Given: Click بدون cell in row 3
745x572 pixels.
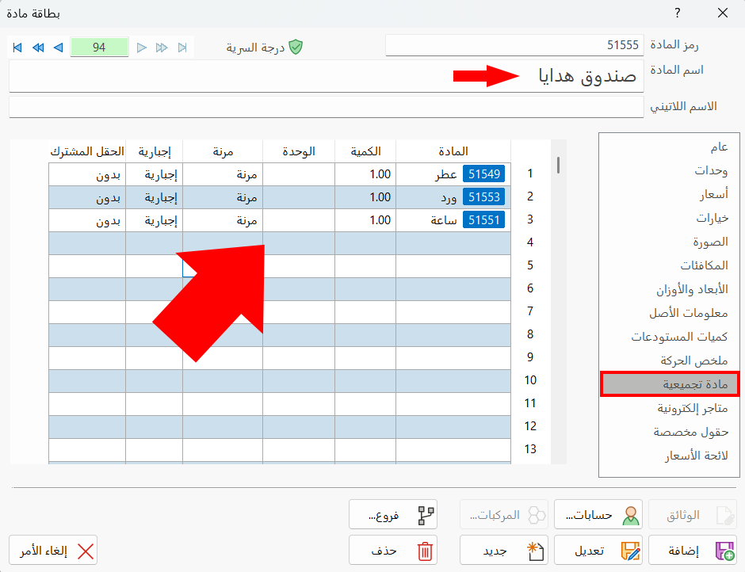Looking at the screenshot, I should click(x=87, y=220).
